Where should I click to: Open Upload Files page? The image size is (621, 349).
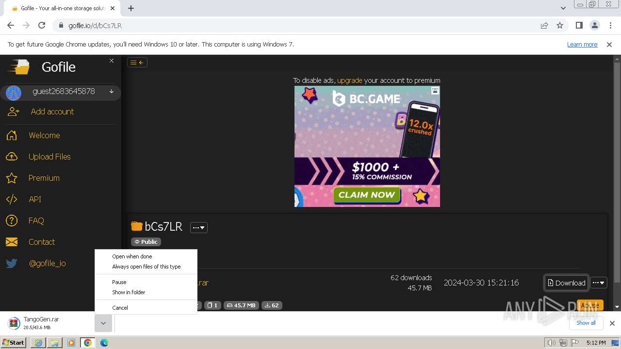click(x=49, y=157)
